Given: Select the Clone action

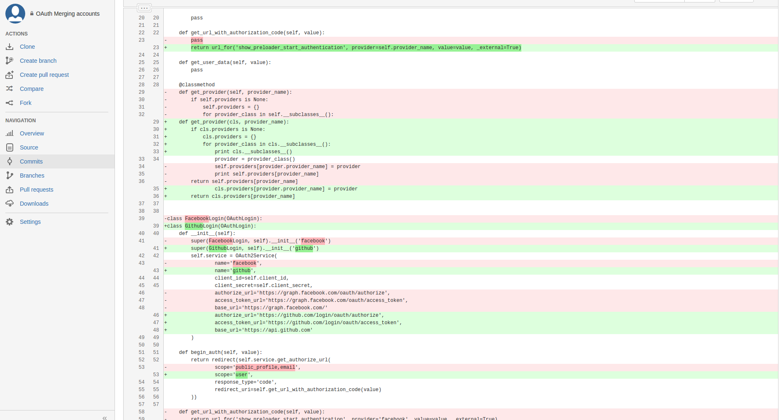Looking at the screenshot, I should 27,47.
